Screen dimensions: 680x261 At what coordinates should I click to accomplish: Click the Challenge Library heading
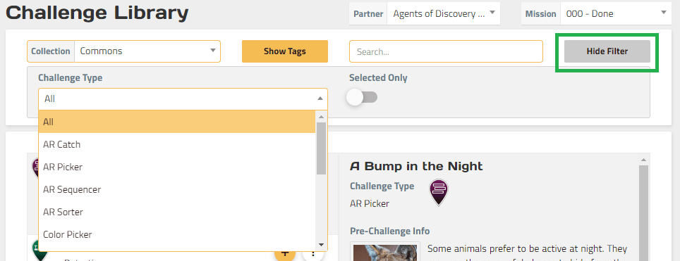(97, 13)
